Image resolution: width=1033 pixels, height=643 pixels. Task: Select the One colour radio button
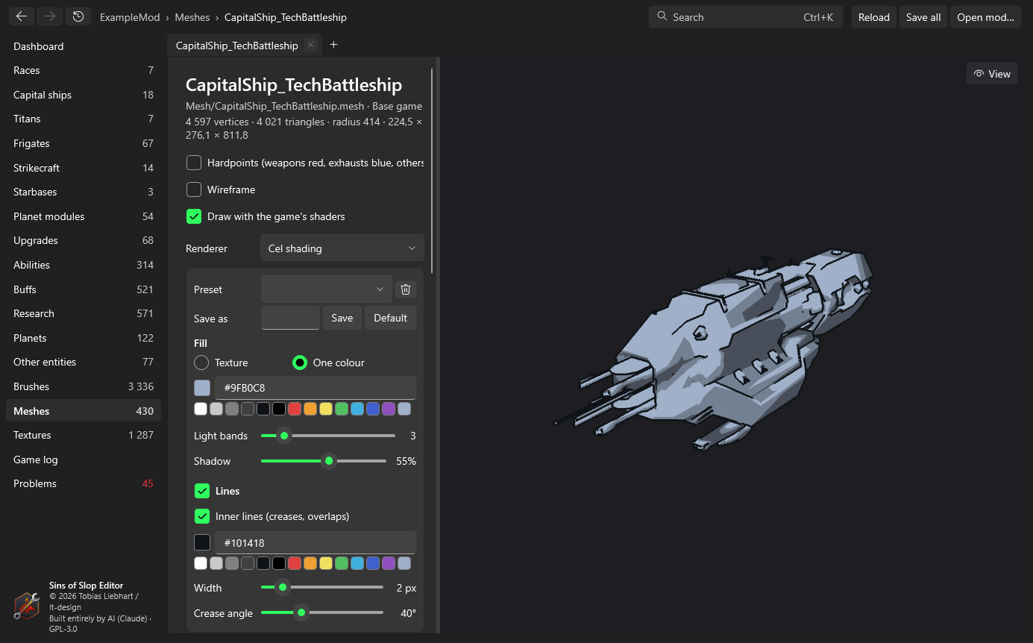(x=300, y=363)
